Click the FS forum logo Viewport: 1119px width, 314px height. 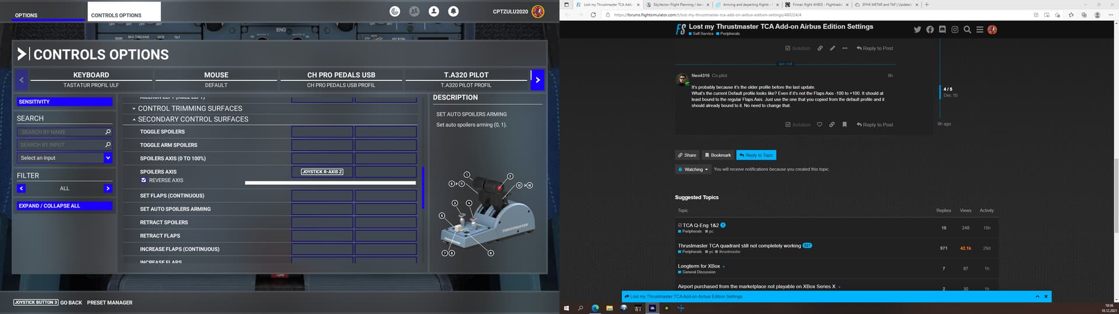pos(680,30)
